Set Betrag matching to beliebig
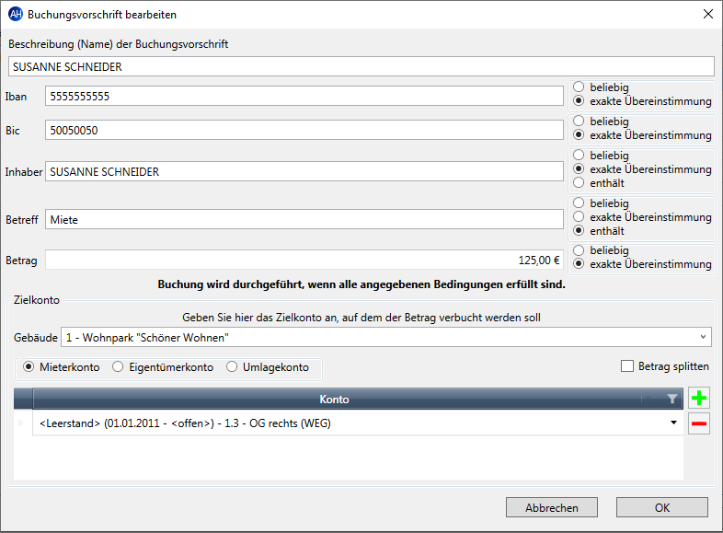 (579, 250)
